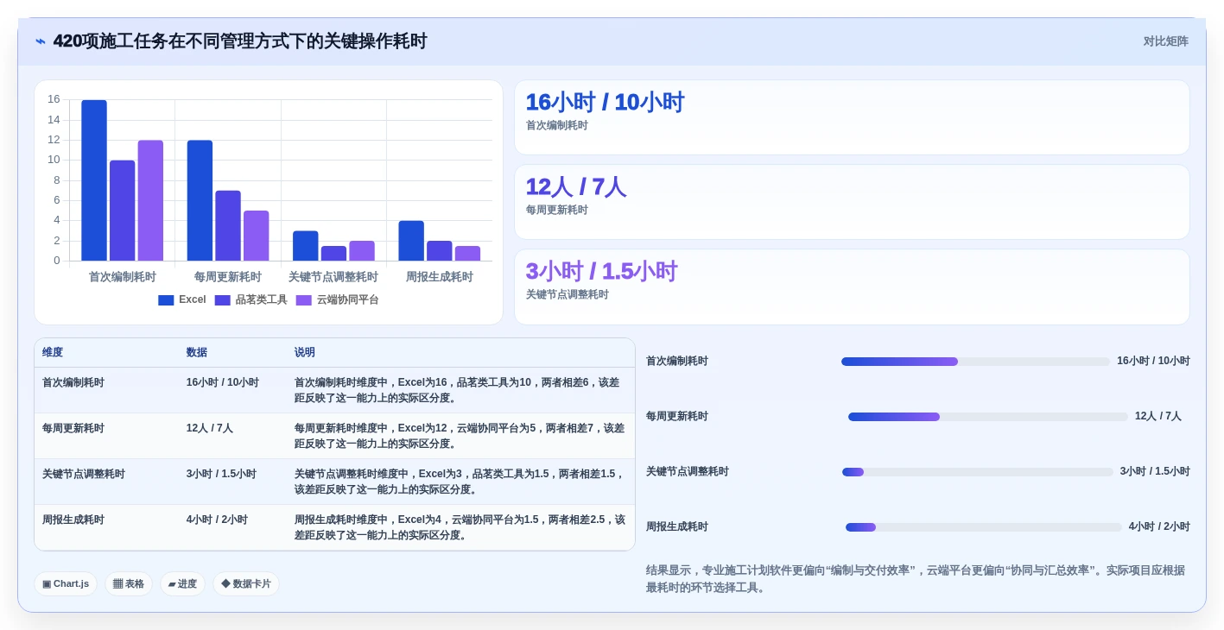Click the 关键节点调整耗时 progress bar

coord(978,472)
